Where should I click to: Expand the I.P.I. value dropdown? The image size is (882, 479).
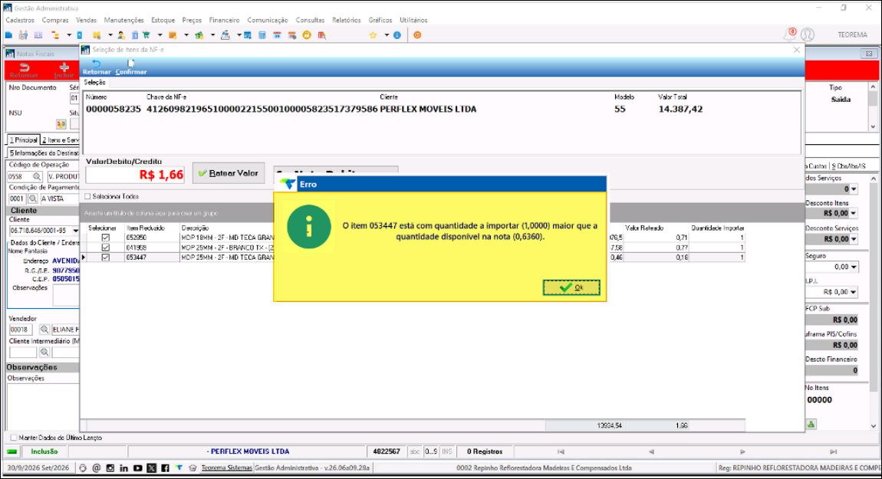pos(854,292)
